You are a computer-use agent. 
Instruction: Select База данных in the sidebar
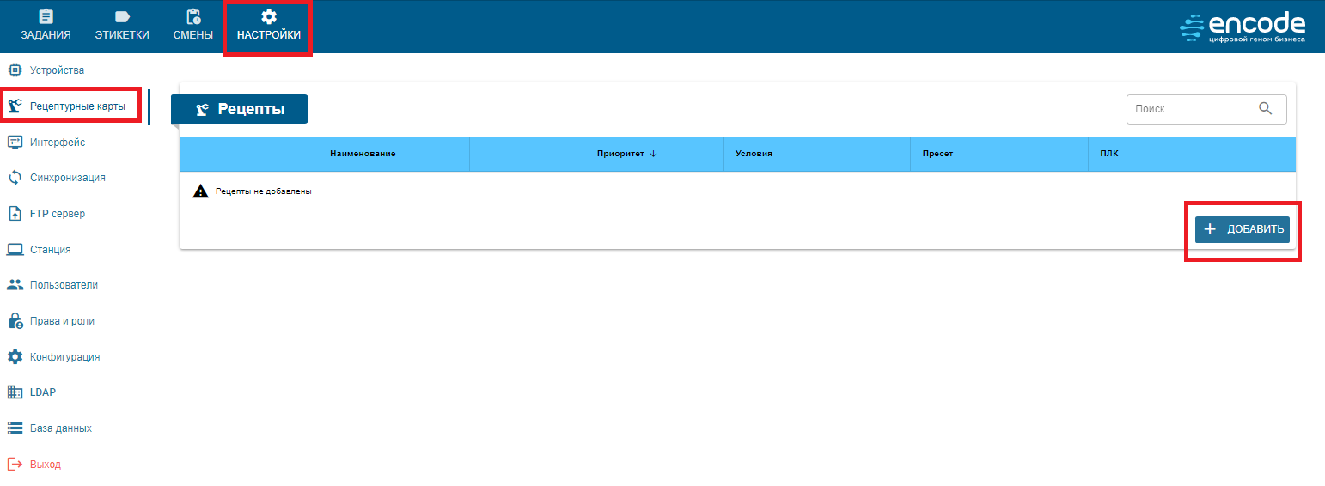pyautogui.click(x=60, y=428)
